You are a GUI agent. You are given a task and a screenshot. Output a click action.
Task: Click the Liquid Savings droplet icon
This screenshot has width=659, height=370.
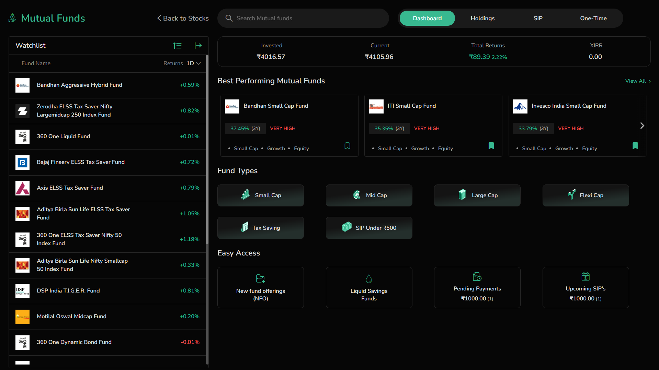click(369, 278)
